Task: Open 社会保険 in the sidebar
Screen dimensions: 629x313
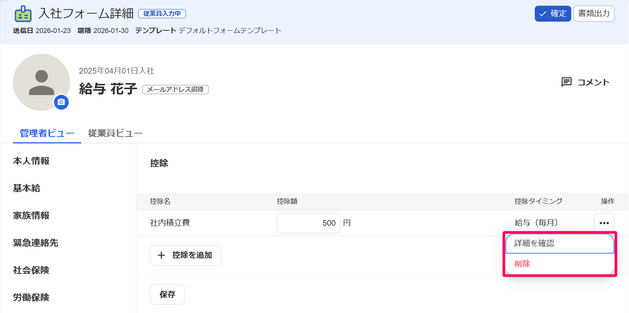Action: tap(31, 270)
